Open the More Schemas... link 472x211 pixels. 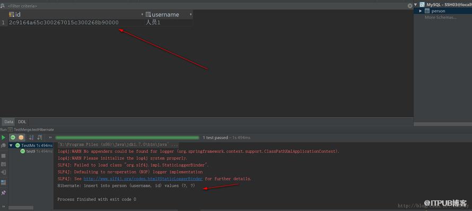pyautogui.click(x=440, y=17)
